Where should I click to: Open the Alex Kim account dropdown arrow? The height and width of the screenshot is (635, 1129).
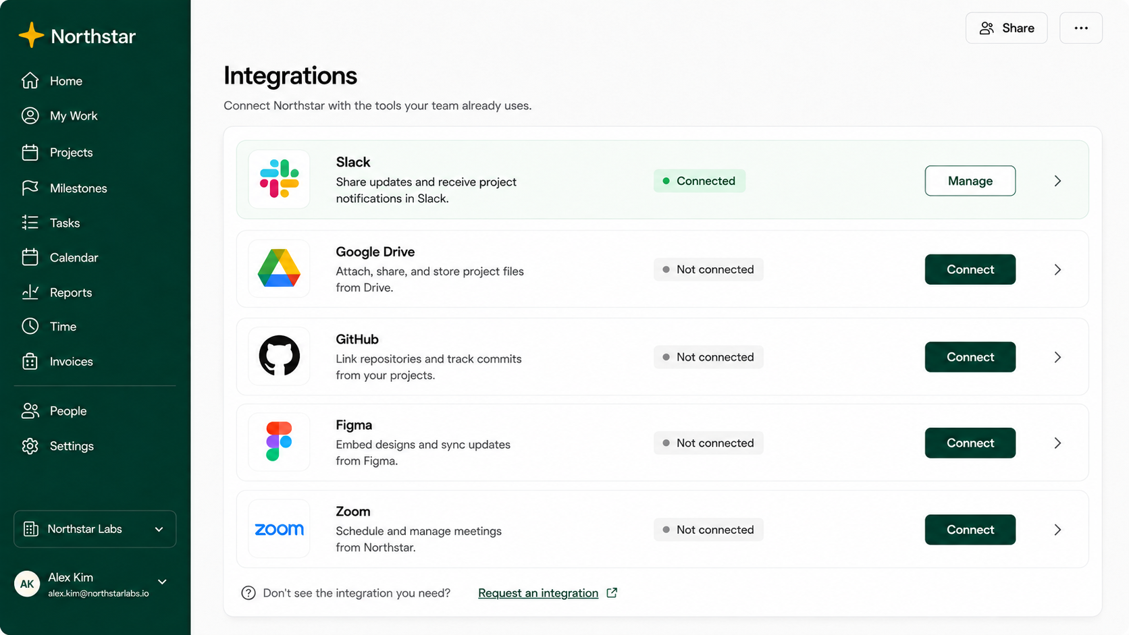tap(162, 582)
